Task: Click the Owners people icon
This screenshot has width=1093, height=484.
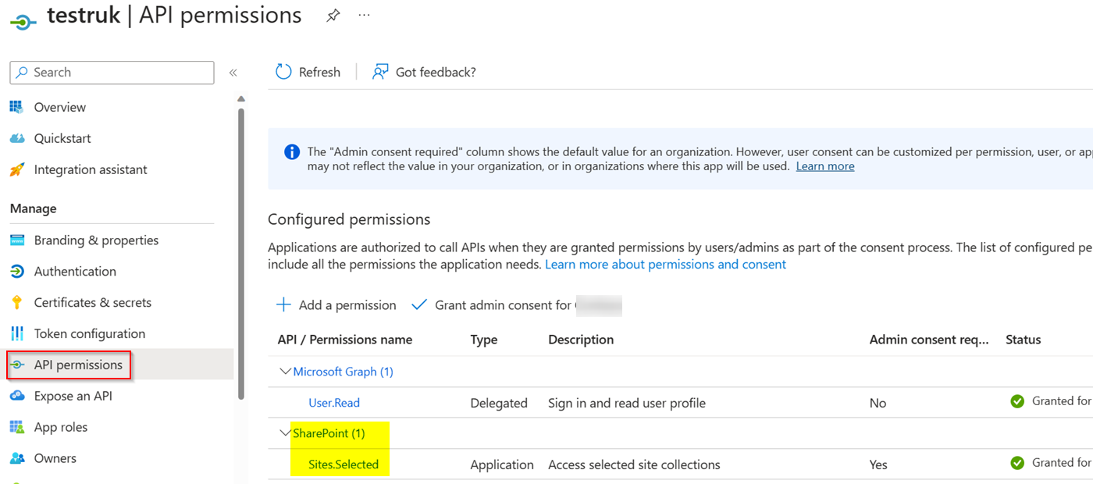Action: 17,458
